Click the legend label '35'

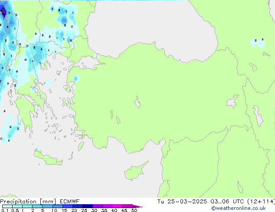104,210
